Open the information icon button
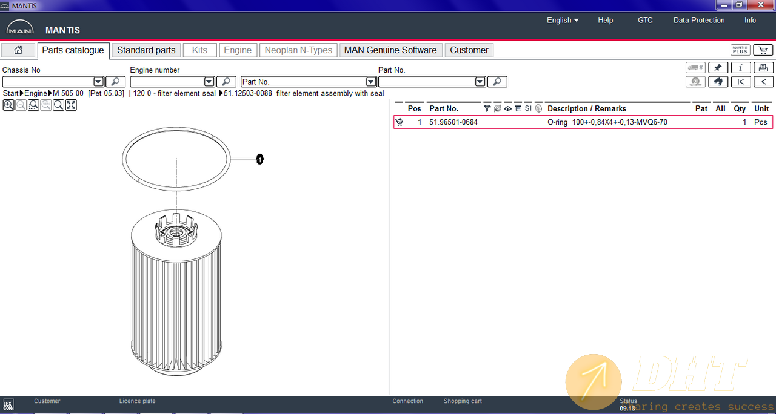 tap(741, 68)
